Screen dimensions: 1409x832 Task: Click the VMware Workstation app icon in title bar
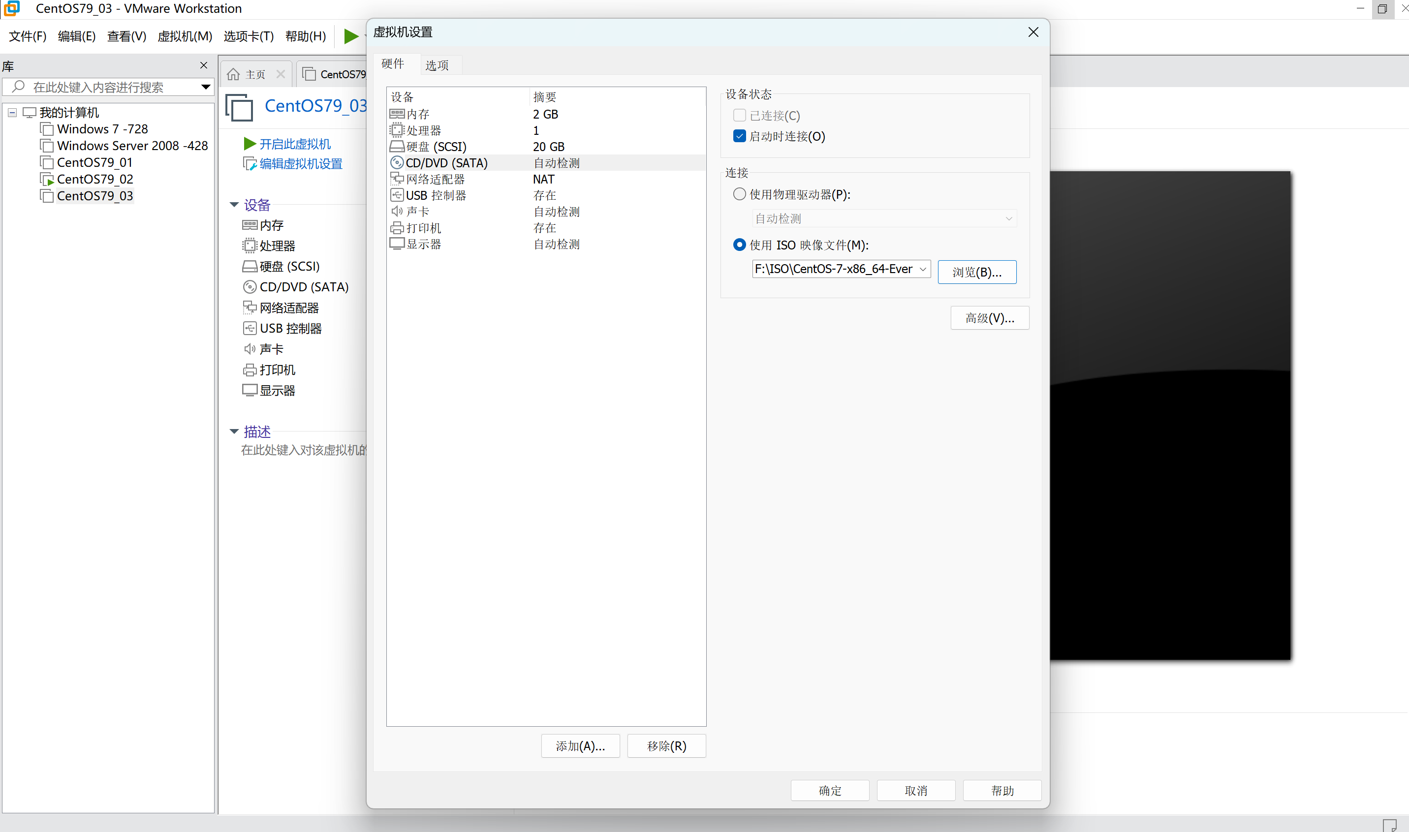(x=12, y=8)
